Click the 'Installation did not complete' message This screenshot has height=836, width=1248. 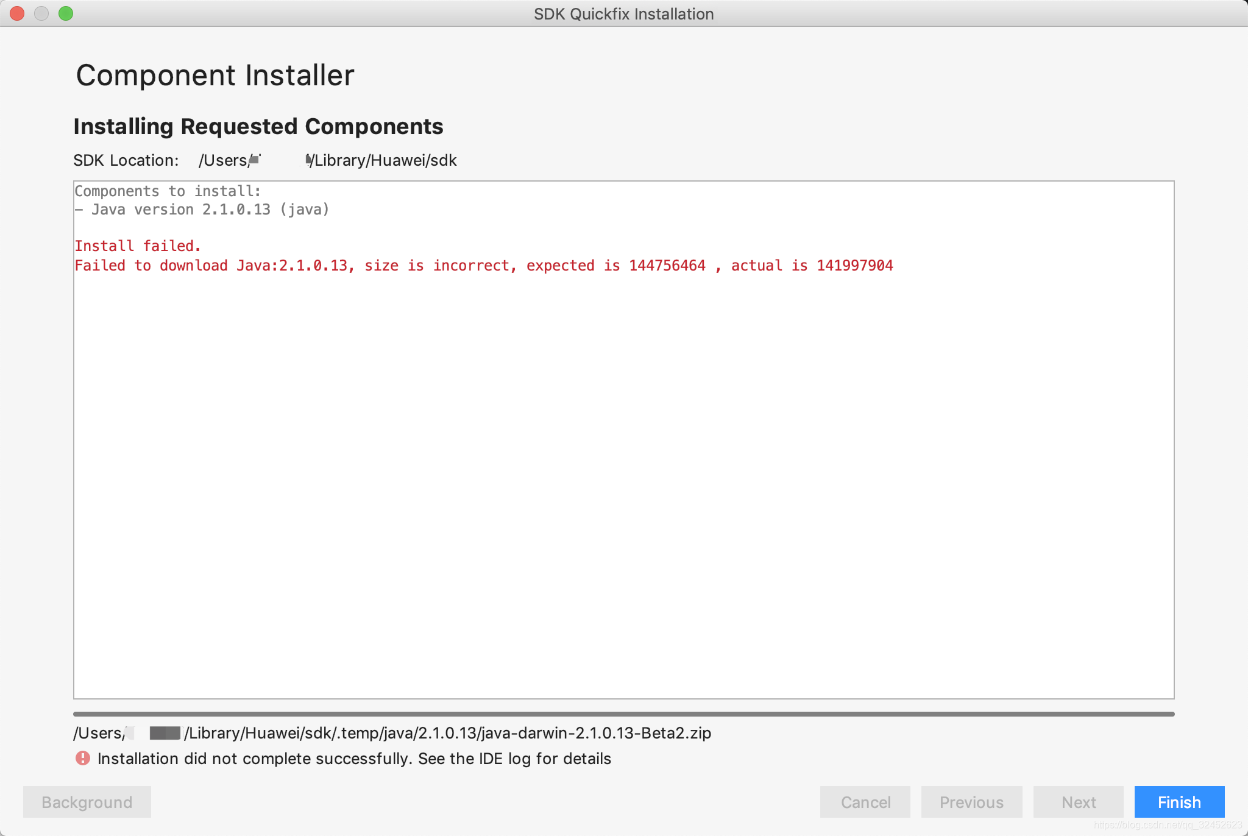click(x=354, y=759)
